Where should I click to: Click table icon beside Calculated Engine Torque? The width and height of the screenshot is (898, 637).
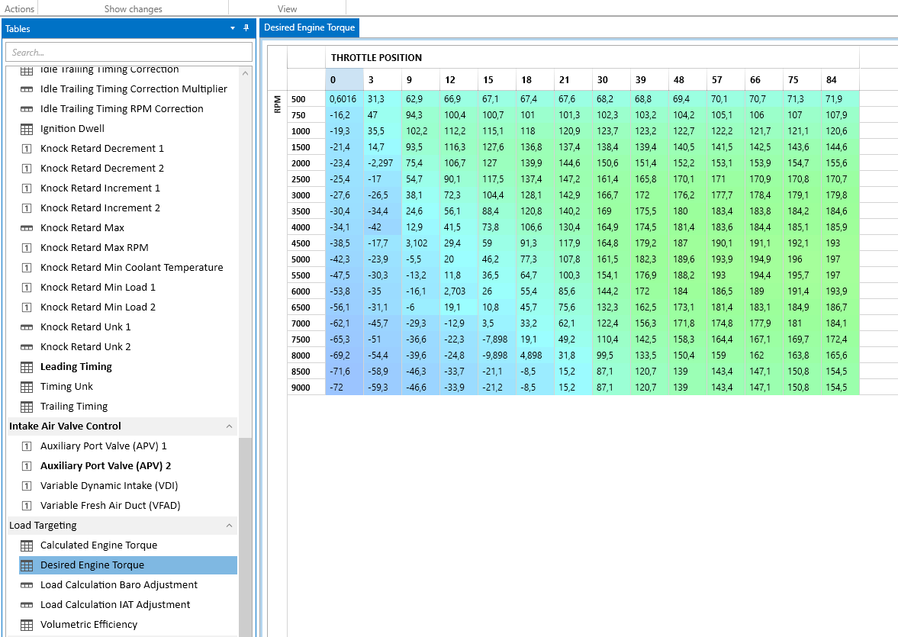point(27,545)
